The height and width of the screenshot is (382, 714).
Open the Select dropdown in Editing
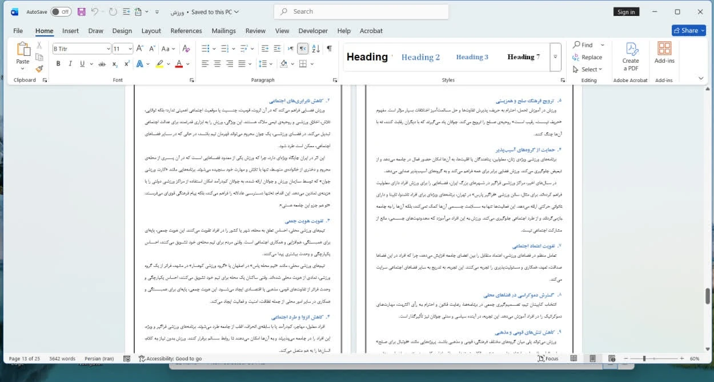pyautogui.click(x=589, y=70)
